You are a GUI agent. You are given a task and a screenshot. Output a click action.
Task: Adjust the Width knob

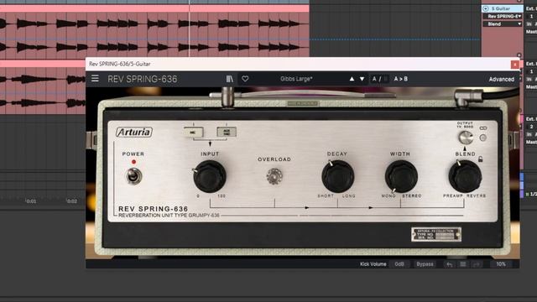[401, 176]
